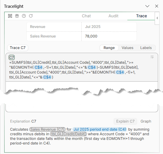
Task: Open the Tracelight pane options chevron
Action: click(147, 6)
